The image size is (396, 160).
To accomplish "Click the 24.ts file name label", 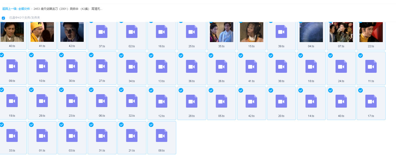I will pyautogui.click(x=341, y=81).
